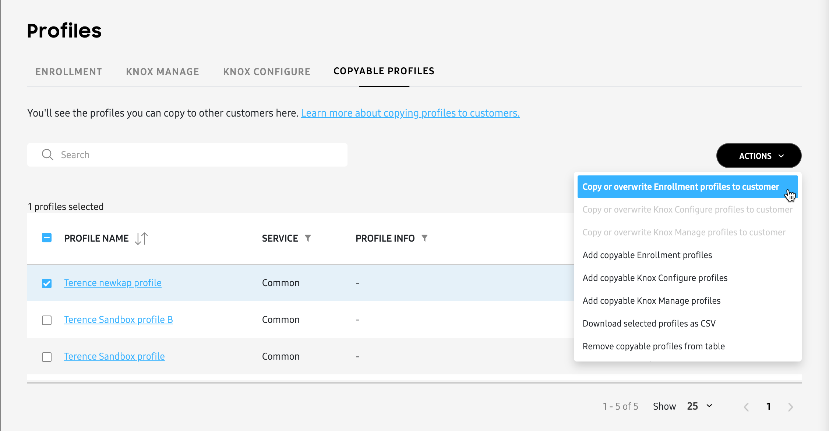Image resolution: width=829 pixels, height=431 pixels.
Task: Focus the Search input field
Action: 187,155
